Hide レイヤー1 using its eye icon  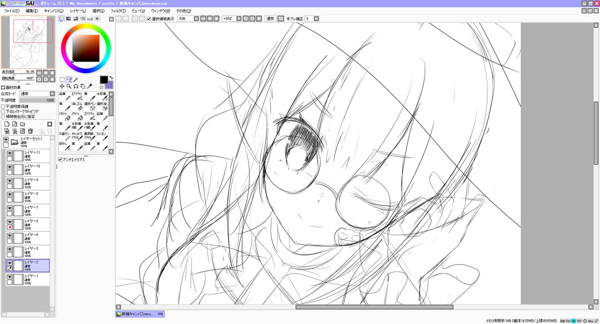point(9,276)
